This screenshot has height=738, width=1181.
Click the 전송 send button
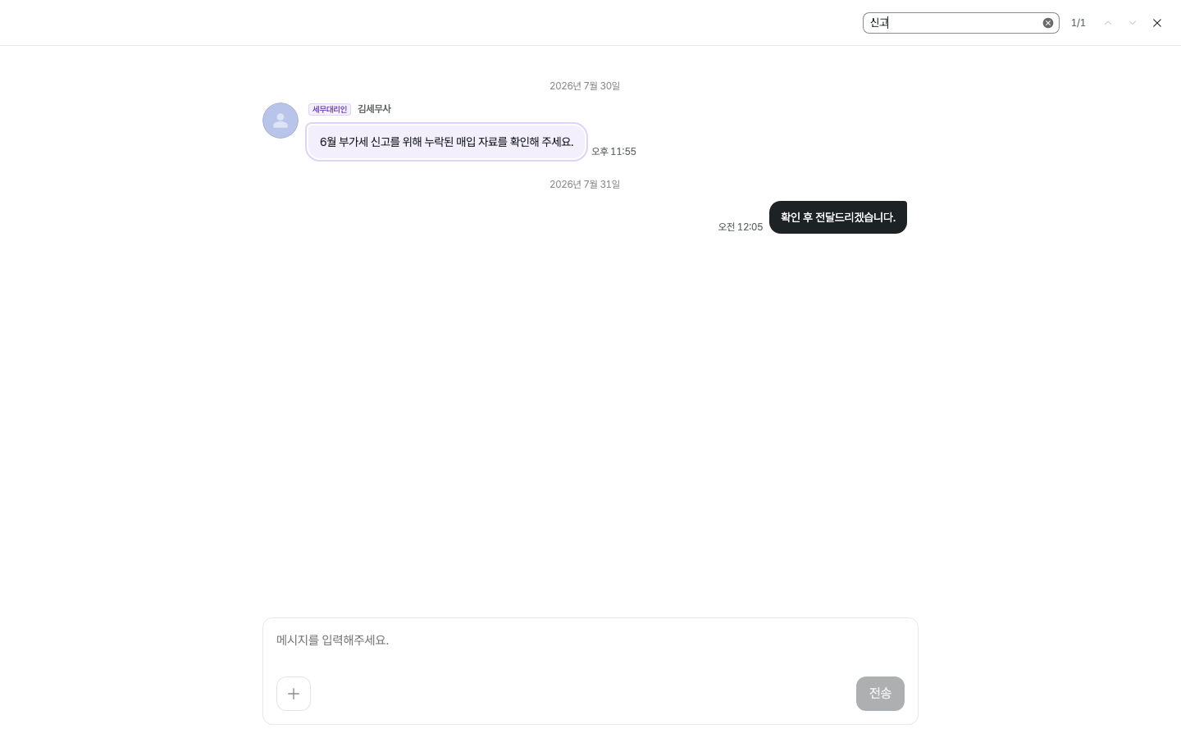(x=880, y=694)
